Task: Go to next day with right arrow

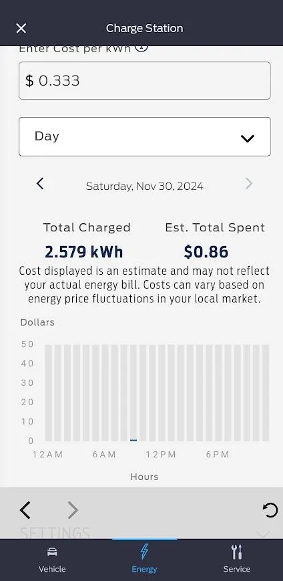Action: click(249, 183)
